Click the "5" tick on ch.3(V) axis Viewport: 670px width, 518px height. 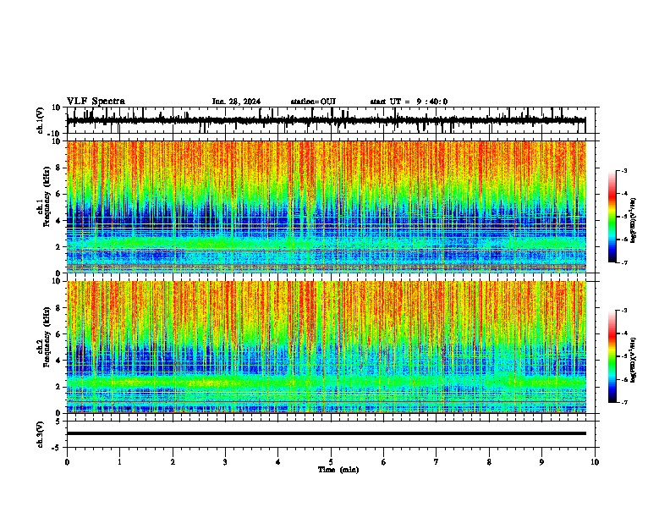pyautogui.click(x=58, y=422)
